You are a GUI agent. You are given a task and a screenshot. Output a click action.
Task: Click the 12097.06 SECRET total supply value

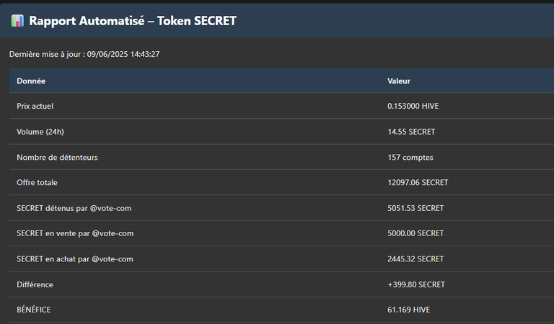coord(418,183)
